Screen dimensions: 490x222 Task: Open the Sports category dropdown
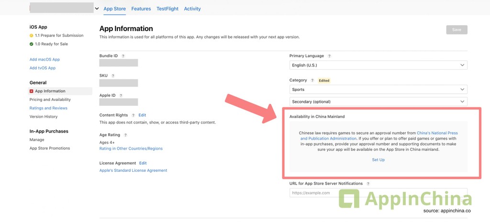coord(379,89)
